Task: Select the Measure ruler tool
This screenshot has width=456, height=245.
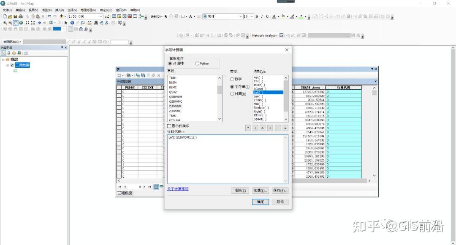Action: pos(90,23)
